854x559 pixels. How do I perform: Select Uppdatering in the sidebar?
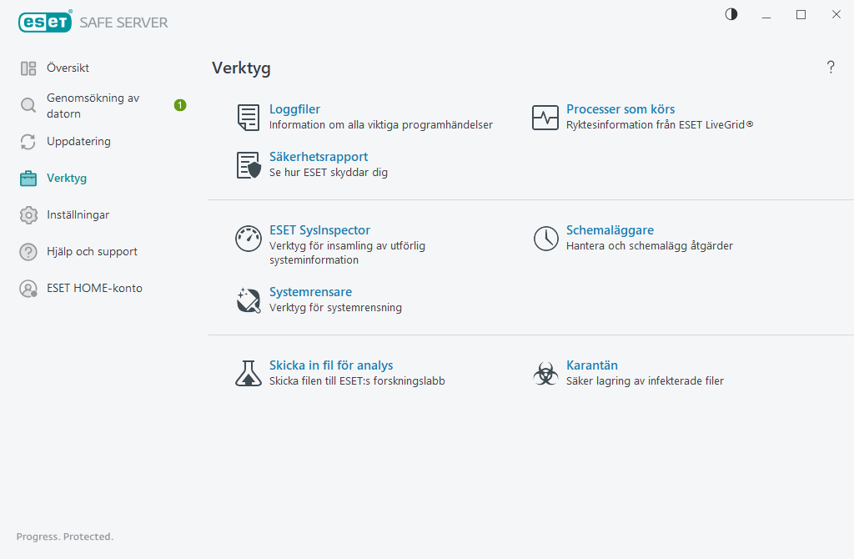click(x=78, y=142)
